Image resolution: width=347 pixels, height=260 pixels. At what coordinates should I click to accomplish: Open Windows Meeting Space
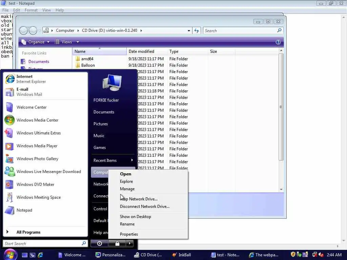pos(45,197)
